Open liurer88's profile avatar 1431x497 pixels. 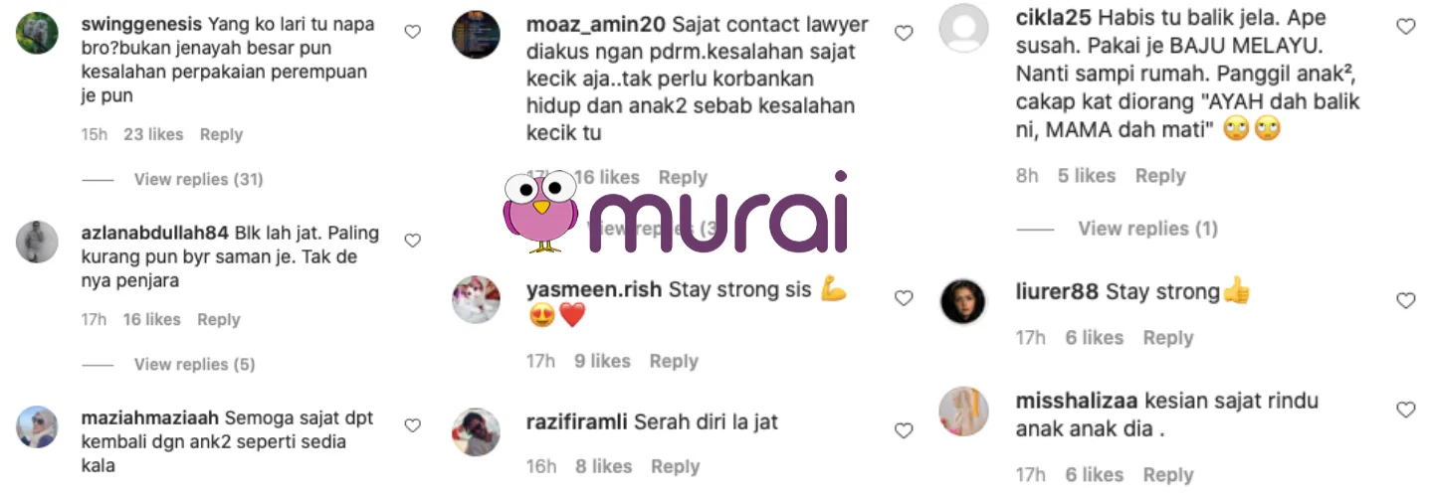click(962, 301)
